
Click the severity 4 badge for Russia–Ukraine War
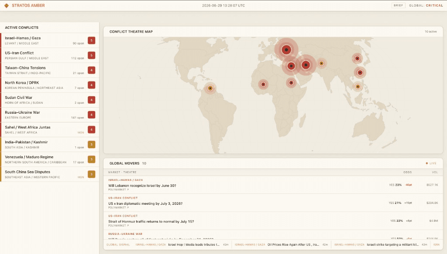click(92, 115)
